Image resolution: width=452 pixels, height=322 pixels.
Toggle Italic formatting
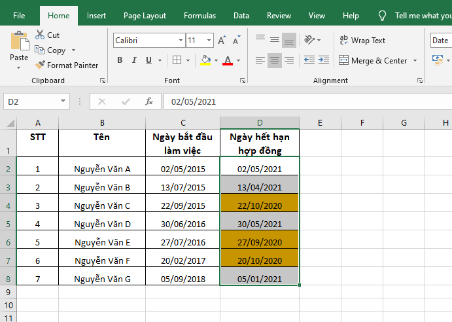pos(135,61)
